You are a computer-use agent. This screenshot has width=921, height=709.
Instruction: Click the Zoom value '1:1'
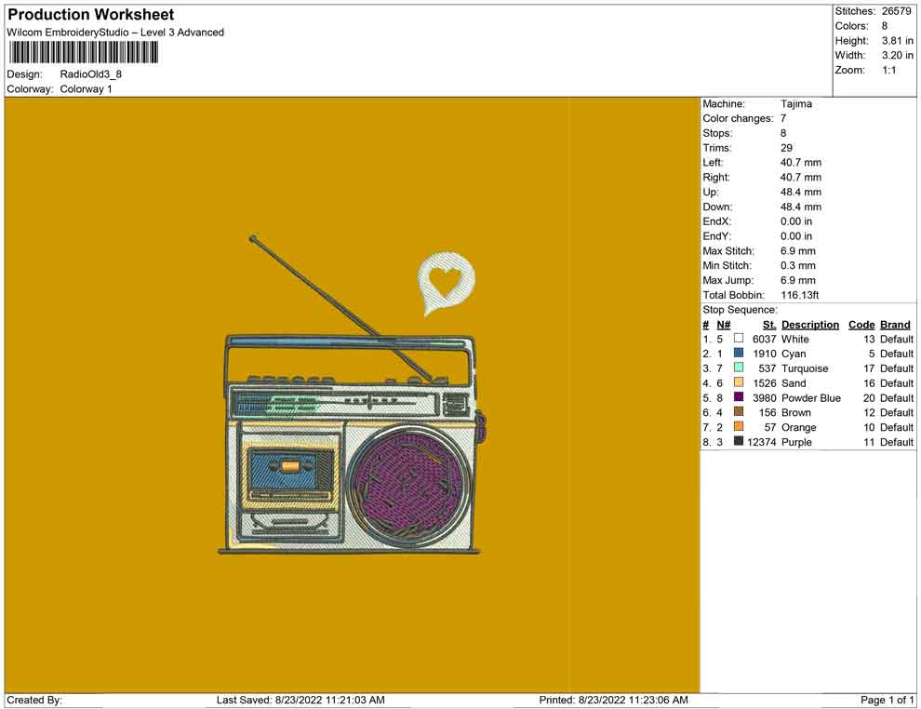click(888, 70)
